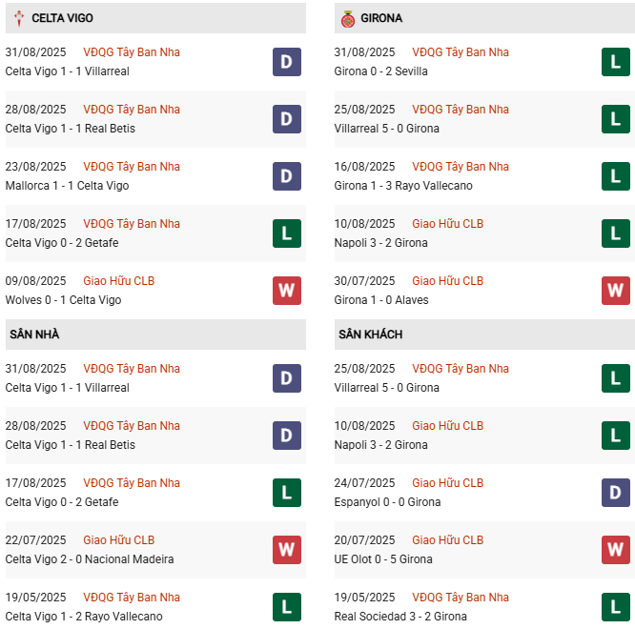Click win badge for Girona 1-0 Alaves
Viewport: 635px width, 629px height.
click(615, 291)
